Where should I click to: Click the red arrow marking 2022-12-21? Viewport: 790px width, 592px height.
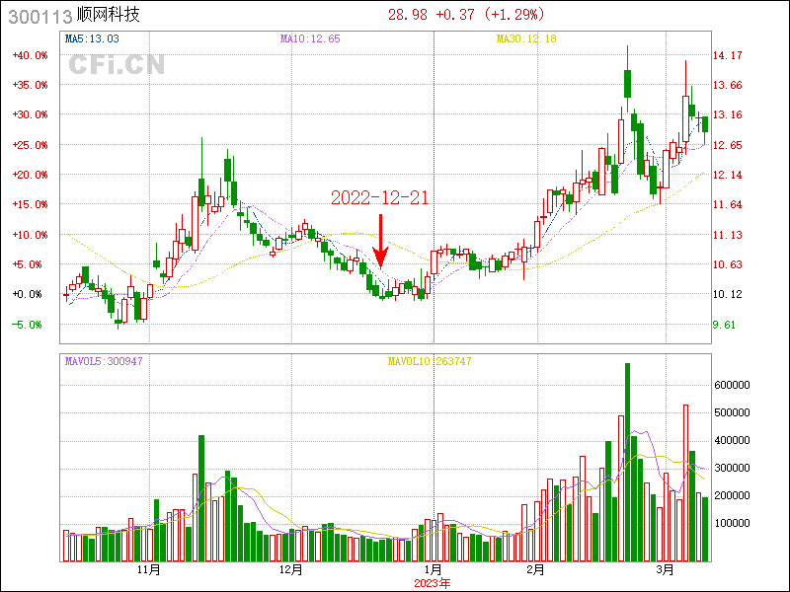click(380, 243)
